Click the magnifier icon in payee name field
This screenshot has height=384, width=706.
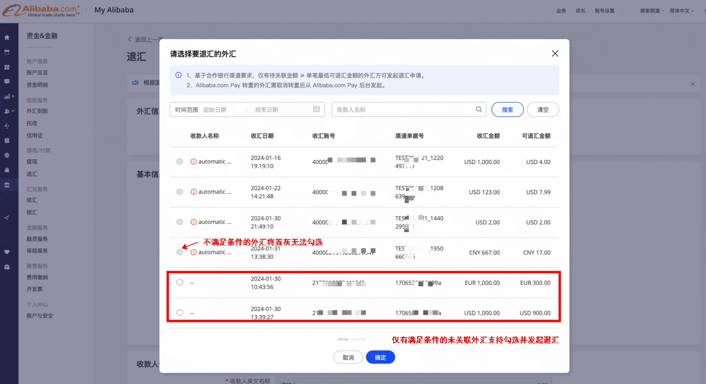click(479, 109)
